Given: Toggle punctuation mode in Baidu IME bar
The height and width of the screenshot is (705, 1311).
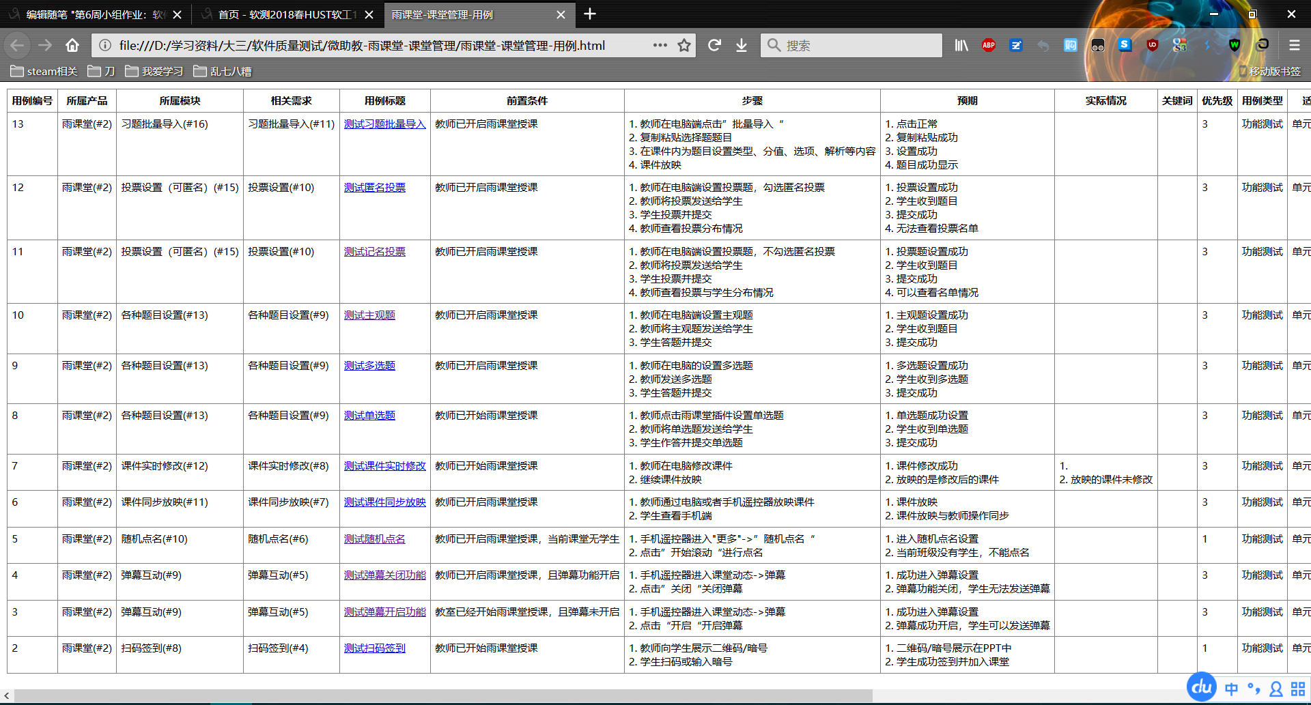Looking at the screenshot, I should tap(1254, 689).
